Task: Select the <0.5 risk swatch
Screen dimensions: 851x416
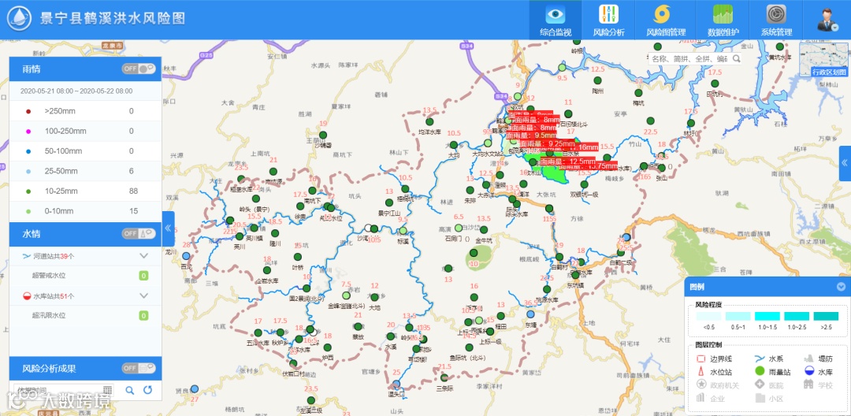Action: [708, 316]
